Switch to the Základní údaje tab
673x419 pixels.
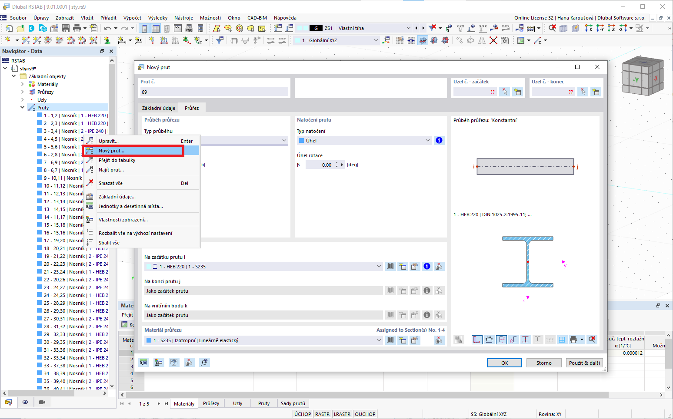[159, 108]
